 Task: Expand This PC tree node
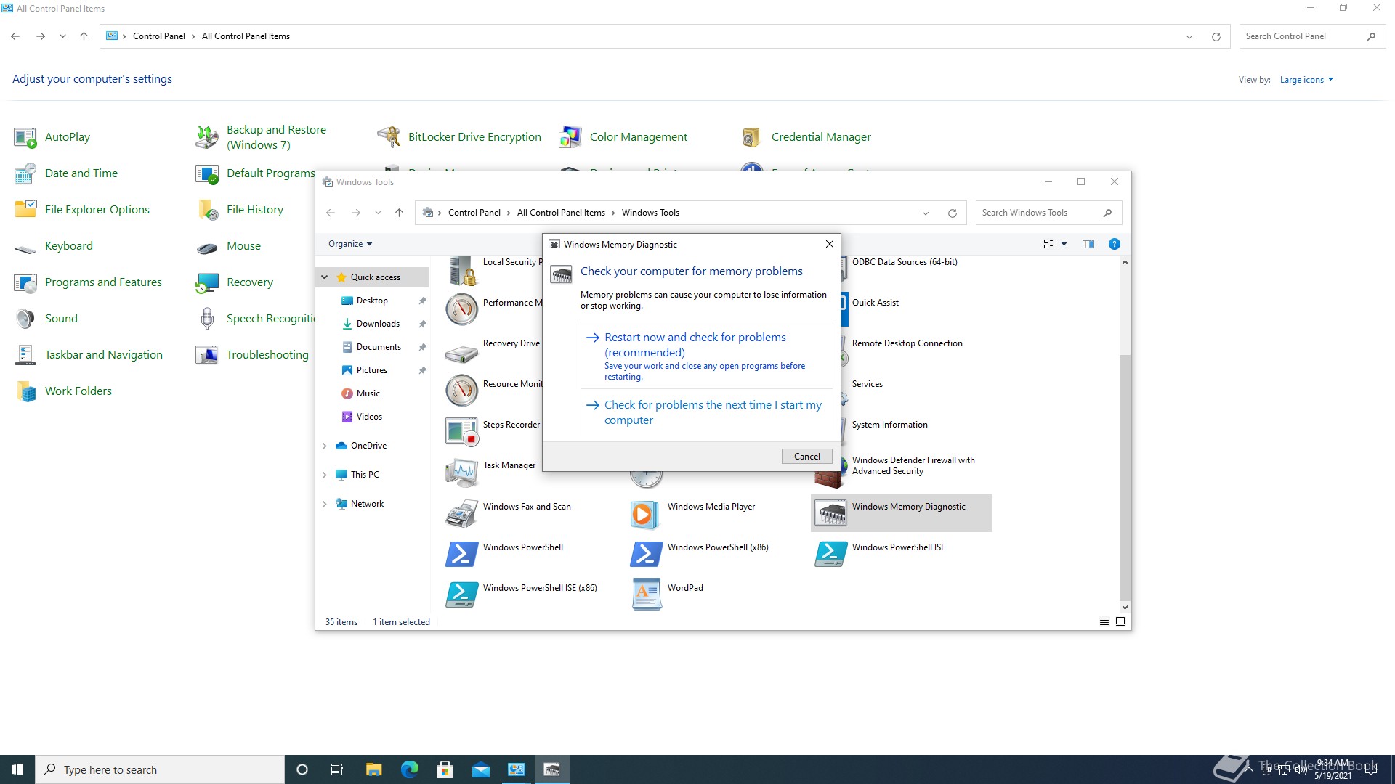pyautogui.click(x=325, y=475)
